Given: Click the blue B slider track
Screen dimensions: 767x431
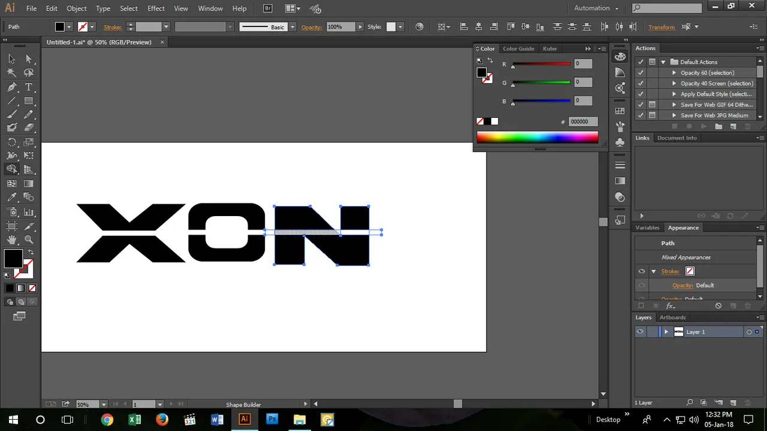Looking at the screenshot, I should (x=541, y=101).
